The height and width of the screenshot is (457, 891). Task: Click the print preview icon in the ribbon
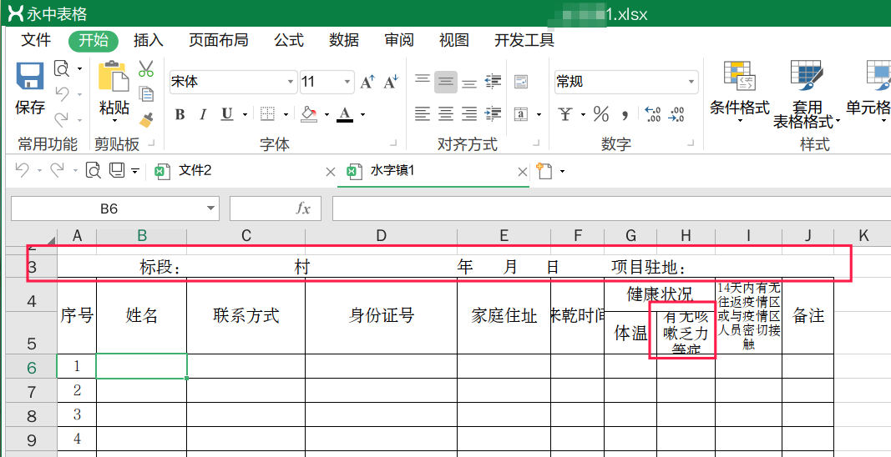coord(61,69)
